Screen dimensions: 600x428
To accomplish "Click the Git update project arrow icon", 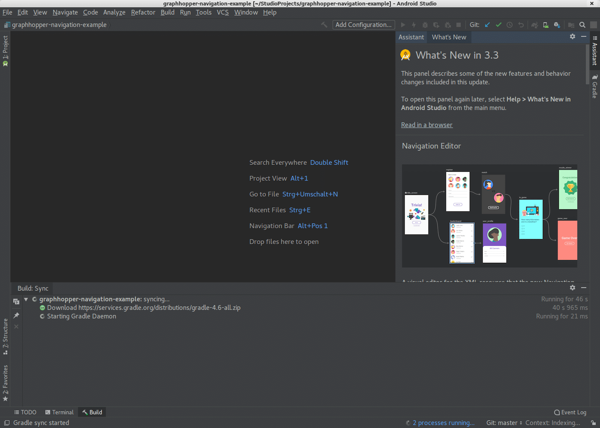I will pos(487,25).
